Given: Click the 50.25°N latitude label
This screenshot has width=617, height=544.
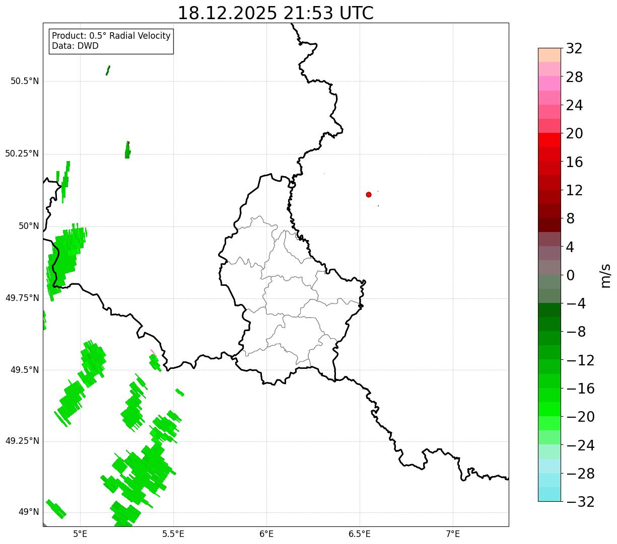Looking at the screenshot, I should click(22, 153).
